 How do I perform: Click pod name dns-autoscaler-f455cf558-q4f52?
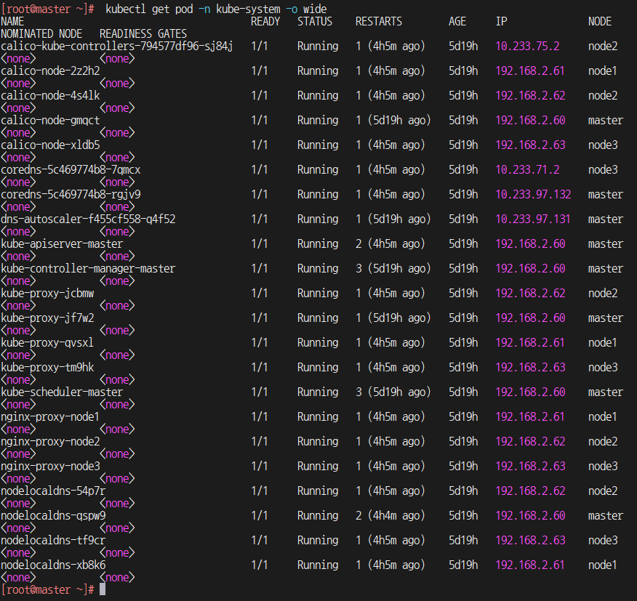[x=88, y=219]
